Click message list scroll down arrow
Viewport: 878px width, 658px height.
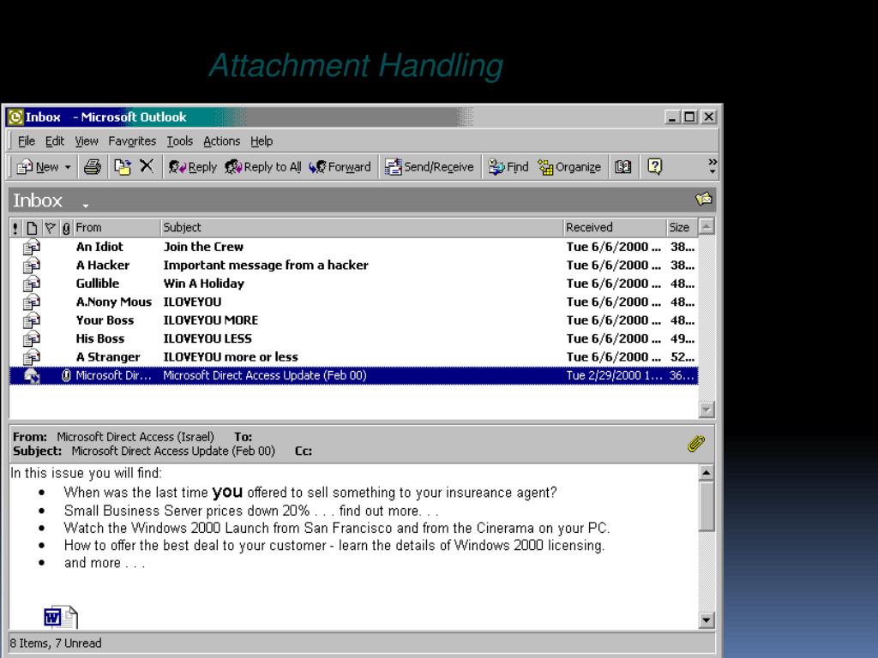707,410
